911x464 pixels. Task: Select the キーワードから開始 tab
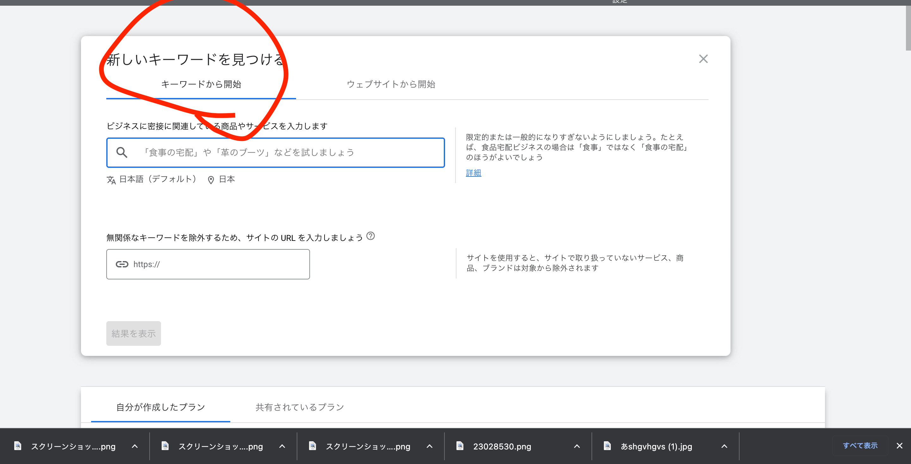(x=201, y=84)
